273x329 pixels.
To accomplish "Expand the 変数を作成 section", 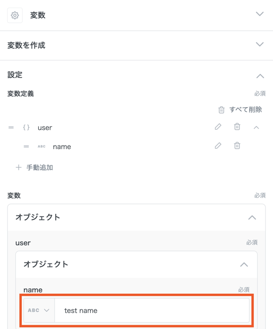I will coord(260,44).
